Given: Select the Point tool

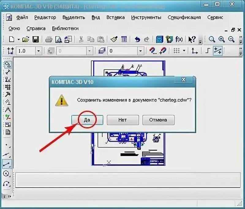Looking at the screenshot, I should coord(7,145).
